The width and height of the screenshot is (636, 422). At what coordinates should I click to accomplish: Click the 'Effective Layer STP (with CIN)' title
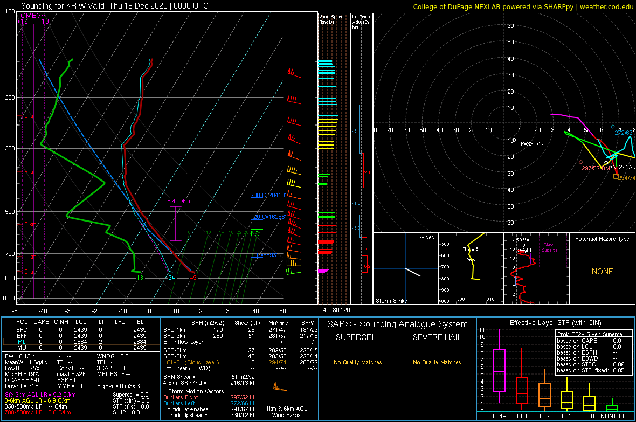[x=556, y=323]
